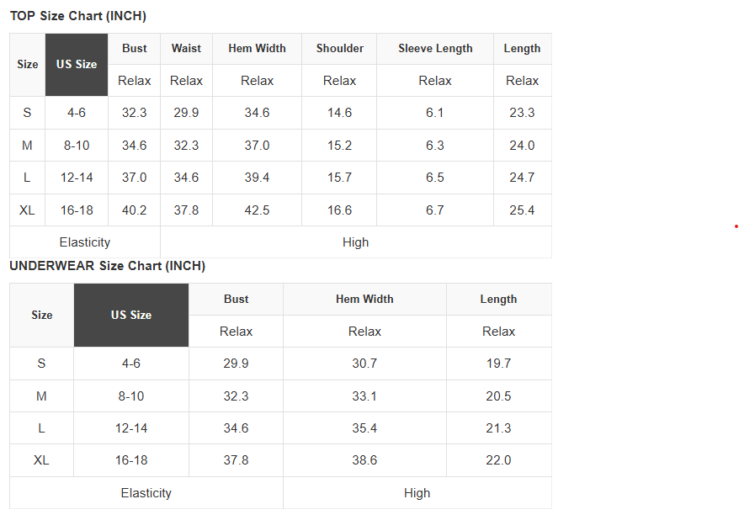Click the Elasticity label in the TOP chart
This screenshot has height=515, width=739.
pos(85,242)
